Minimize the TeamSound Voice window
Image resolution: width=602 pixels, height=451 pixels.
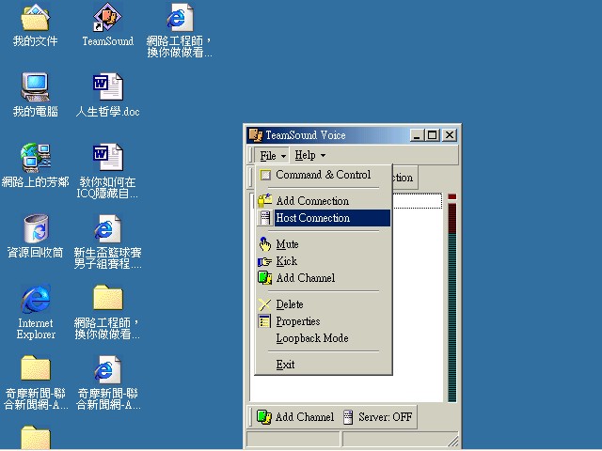point(417,135)
